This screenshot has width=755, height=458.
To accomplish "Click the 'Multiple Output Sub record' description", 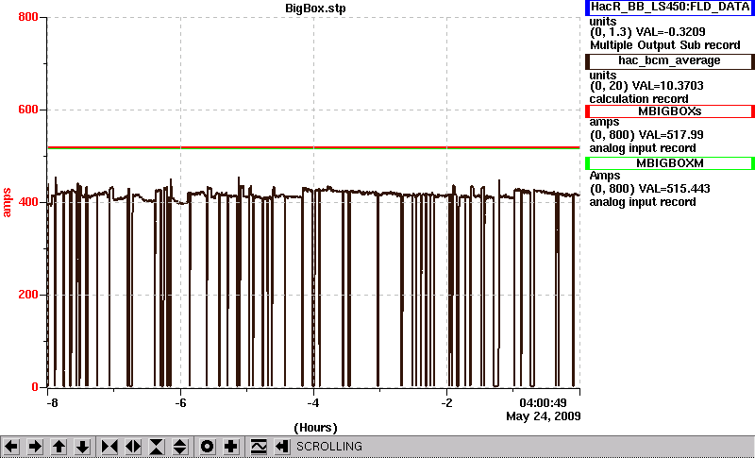I will tap(665, 45).
